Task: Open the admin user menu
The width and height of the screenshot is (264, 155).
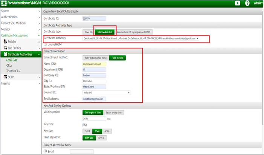Action: coord(258,3)
